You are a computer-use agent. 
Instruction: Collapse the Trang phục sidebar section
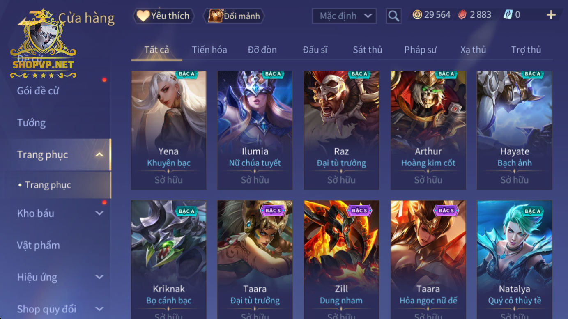coord(99,155)
